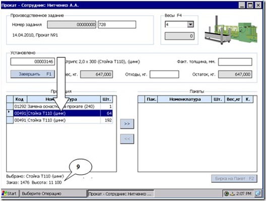
Task: Click the row selector of the 01292 row
Action: point(10,106)
